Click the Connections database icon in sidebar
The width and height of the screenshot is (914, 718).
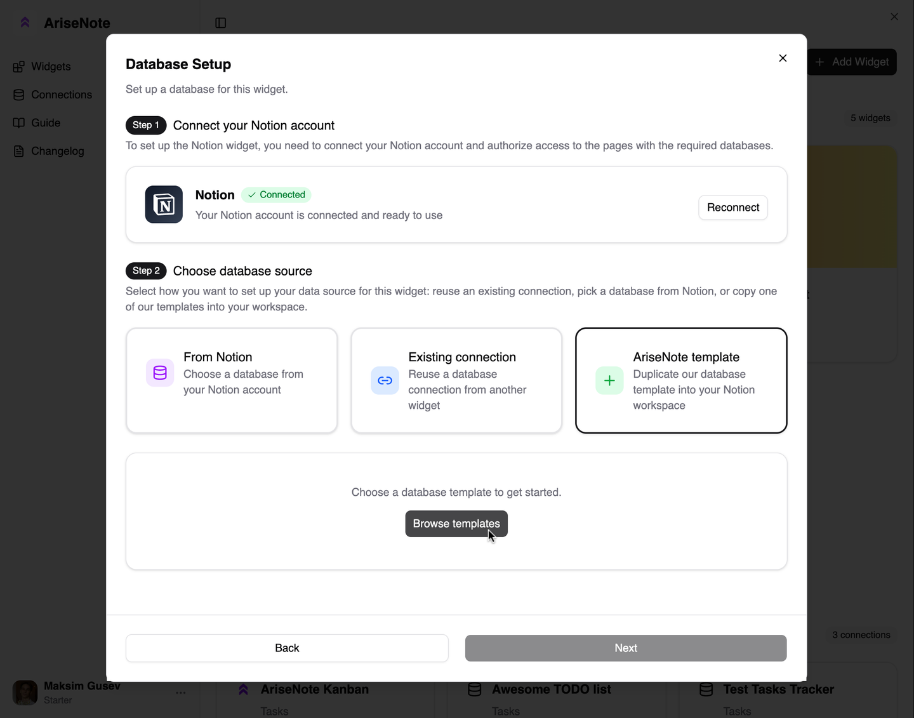click(19, 95)
